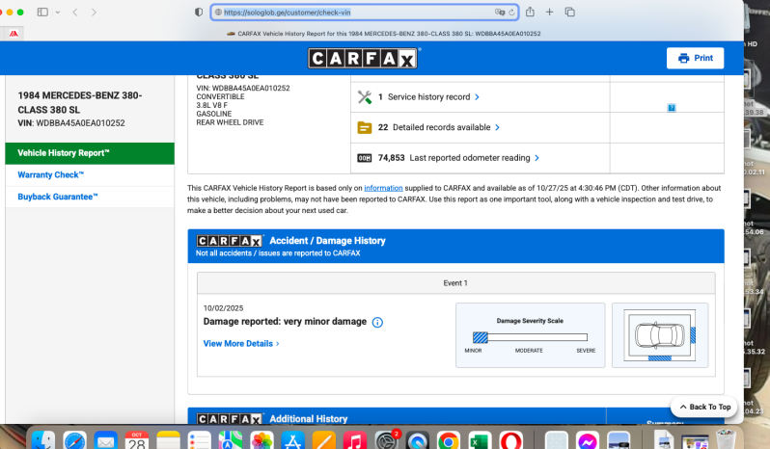Reload the page from address bar
This screenshot has width=770, height=449.
pyautogui.click(x=513, y=13)
